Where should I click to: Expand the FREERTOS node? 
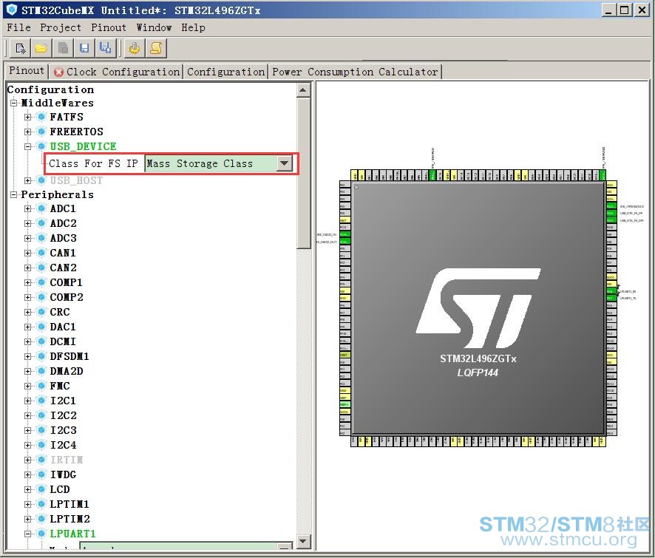[x=27, y=132]
